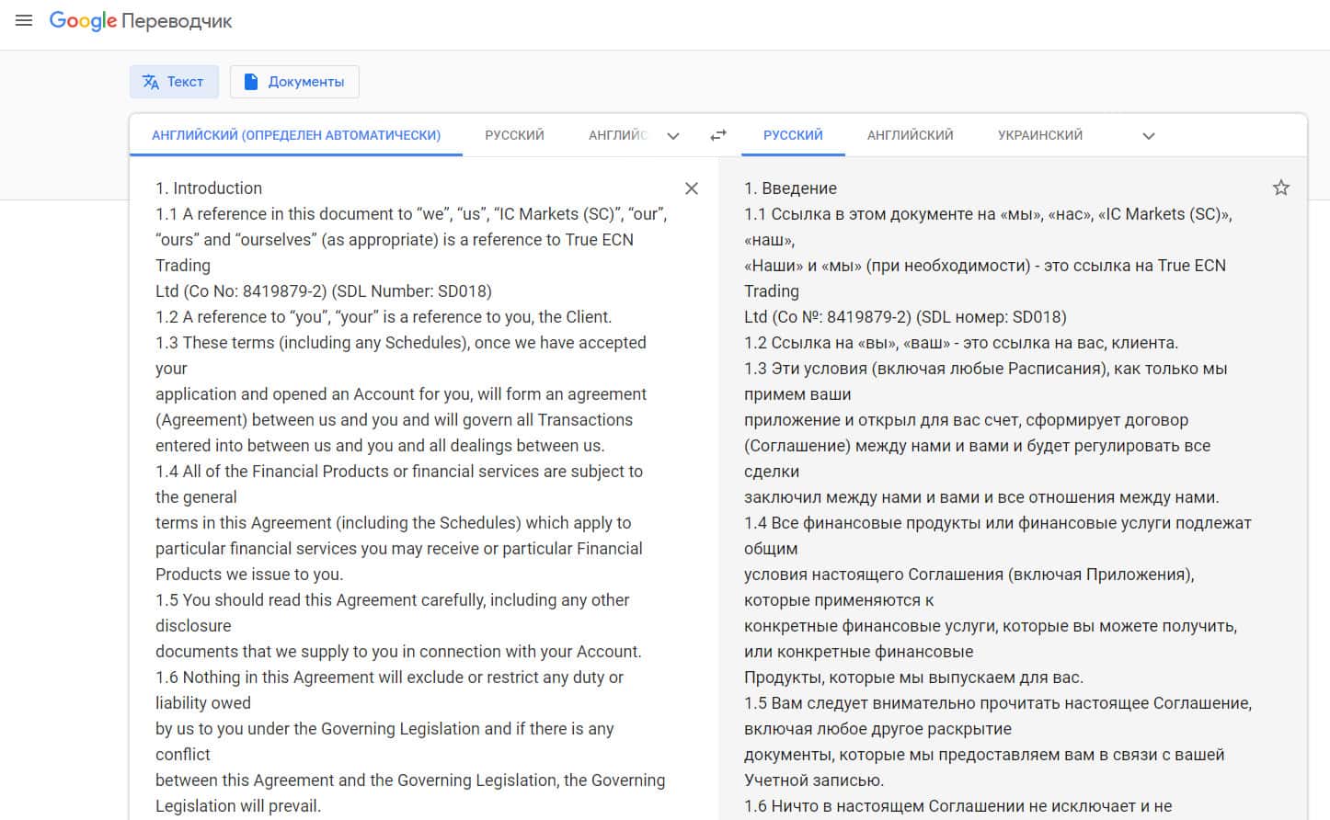Place cursor in "Legislation will prevail." line
The width and height of the screenshot is (1330, 820).
tap(238, 806)
